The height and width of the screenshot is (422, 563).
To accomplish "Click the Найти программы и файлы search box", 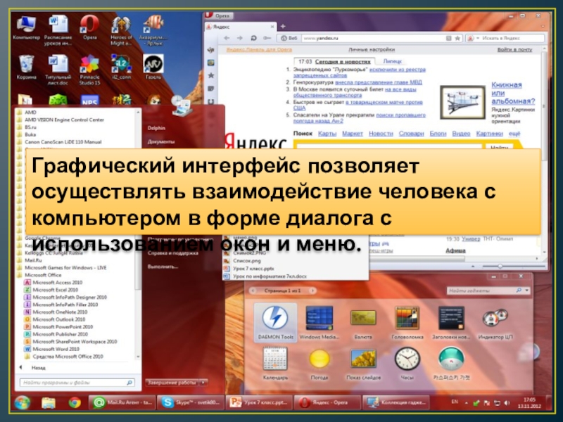I will pos(77,383).
